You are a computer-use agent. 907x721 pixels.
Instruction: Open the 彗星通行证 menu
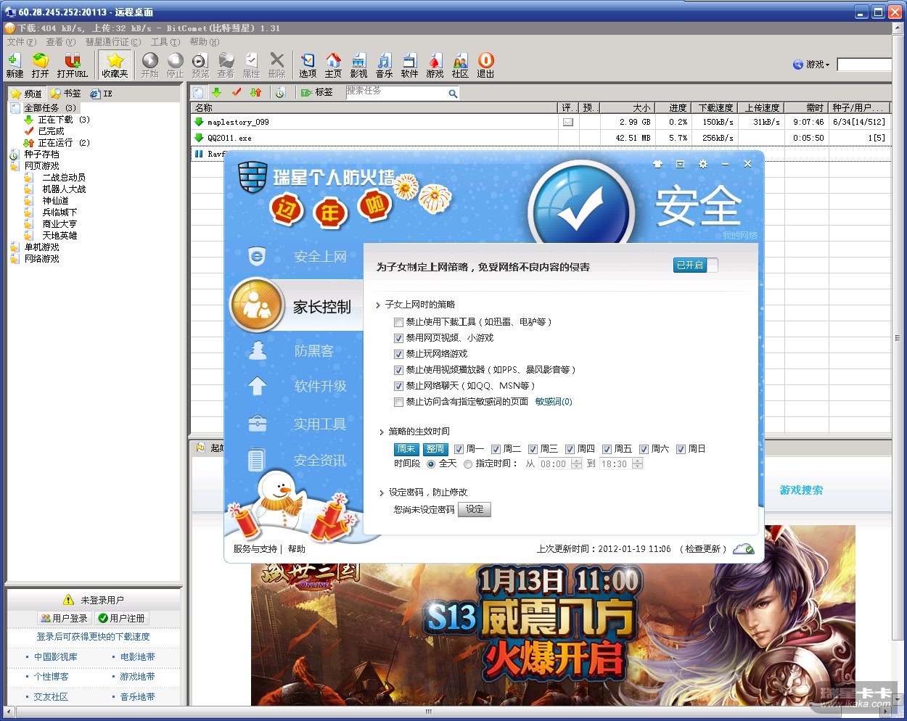(113, 41)
